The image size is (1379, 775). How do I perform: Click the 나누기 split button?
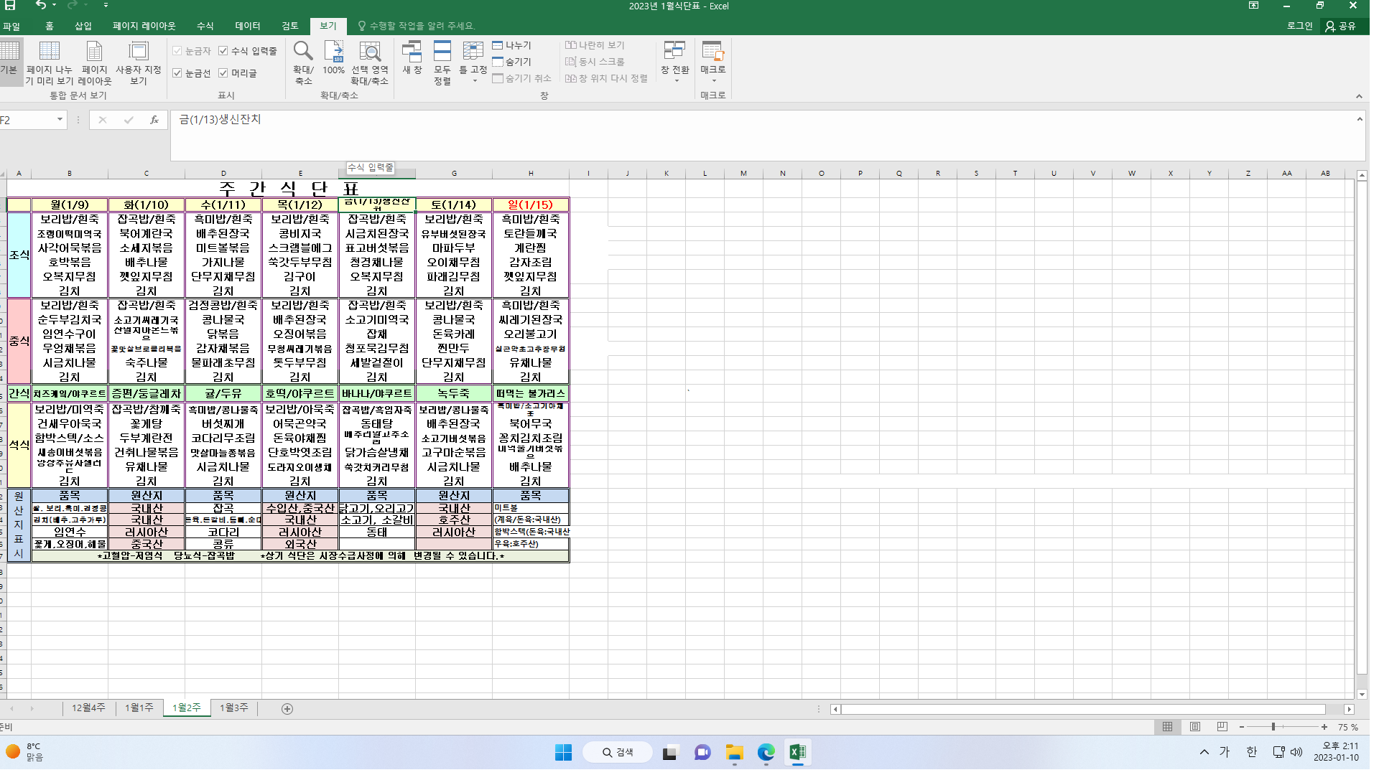coord(511,45)
